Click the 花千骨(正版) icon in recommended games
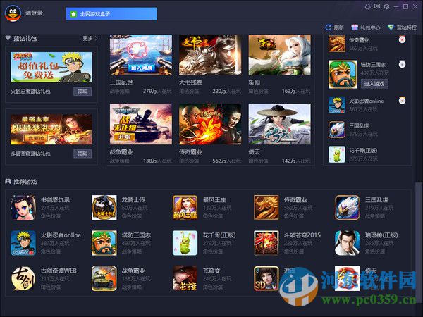This screenshot has height=317, width=423. tap(185, 243)
